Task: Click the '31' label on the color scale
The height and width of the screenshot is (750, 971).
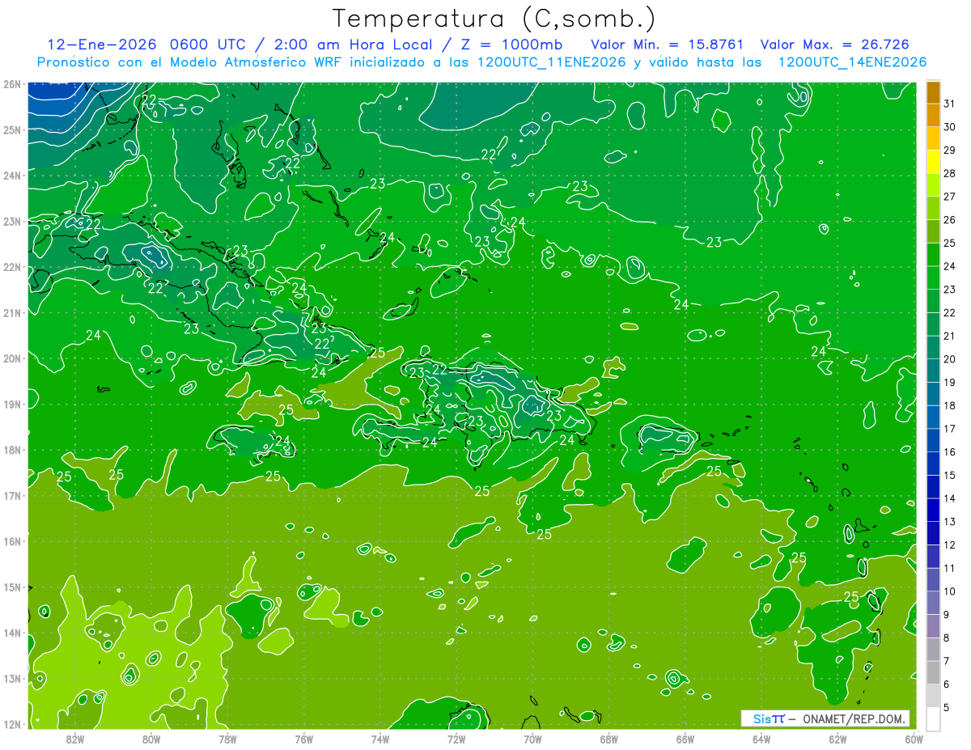Action: point(949,104)
